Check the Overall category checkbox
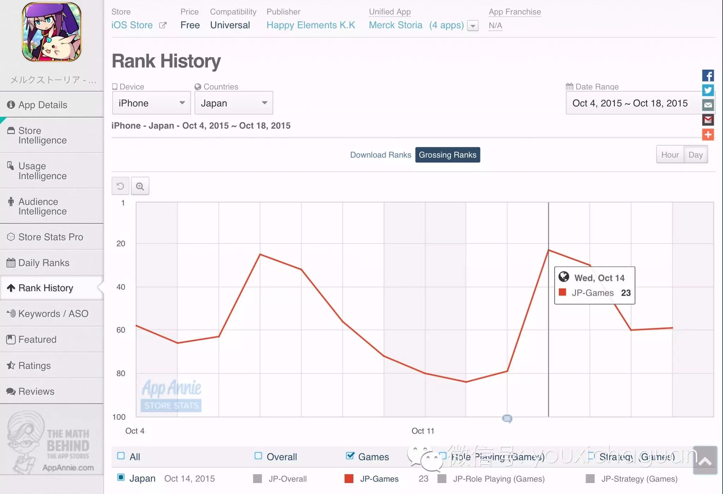This screenshot has height=494, width=723. coord(258,456)
